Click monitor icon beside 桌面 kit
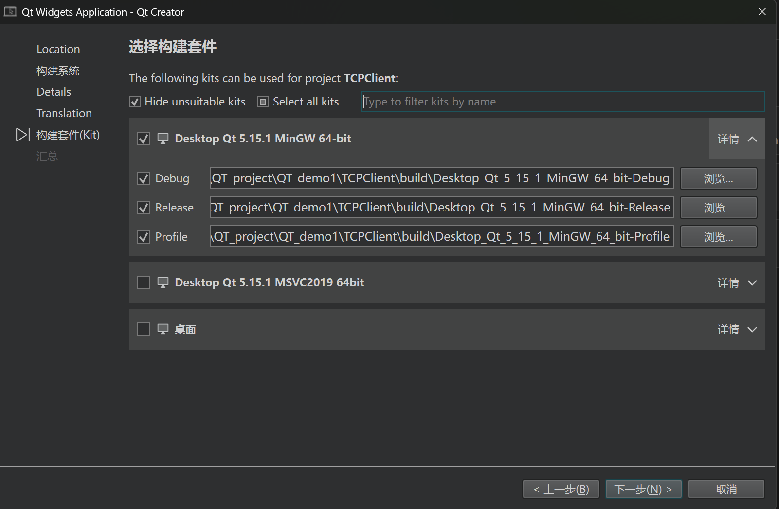The height and width of the screenshot is (509, 779). pos(163,329)
